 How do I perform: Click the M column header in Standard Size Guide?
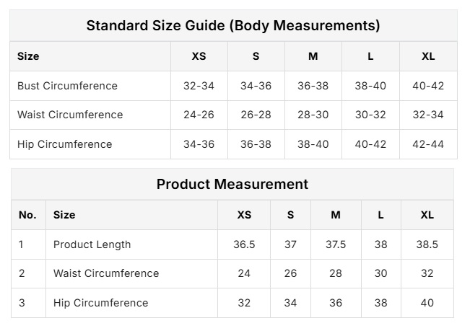tap(313, 56)
